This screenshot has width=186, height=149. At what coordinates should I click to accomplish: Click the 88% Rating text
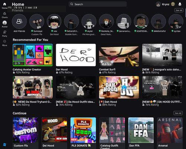(x=109, y=105)
